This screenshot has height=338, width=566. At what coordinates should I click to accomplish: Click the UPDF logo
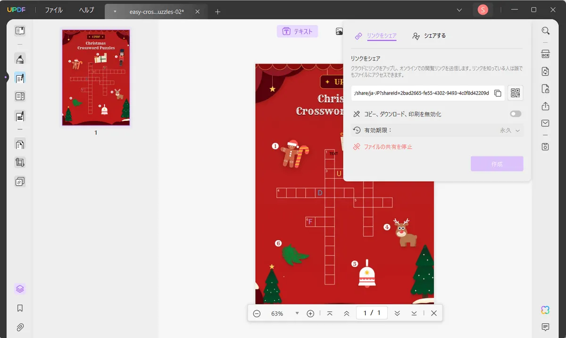point(16,10)
